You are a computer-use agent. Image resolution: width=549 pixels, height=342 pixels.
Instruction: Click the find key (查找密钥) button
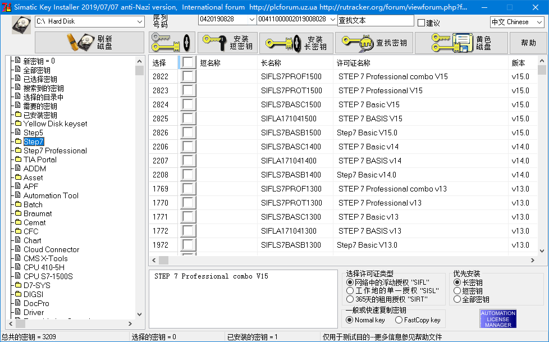[x=374, y=43]
